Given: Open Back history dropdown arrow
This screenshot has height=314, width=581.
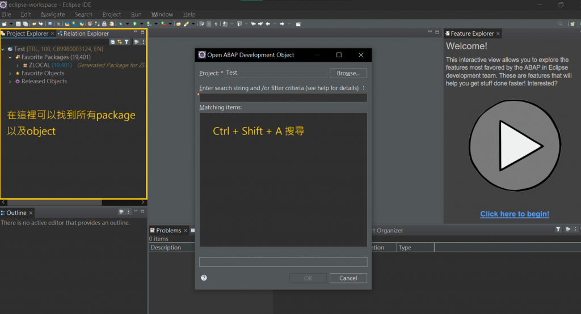Looking at the screenshot, I should pyautogui.click(x=275, y=24).
